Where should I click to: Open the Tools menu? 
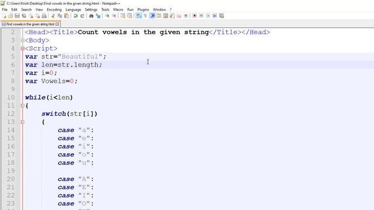(x=105, y=9)
